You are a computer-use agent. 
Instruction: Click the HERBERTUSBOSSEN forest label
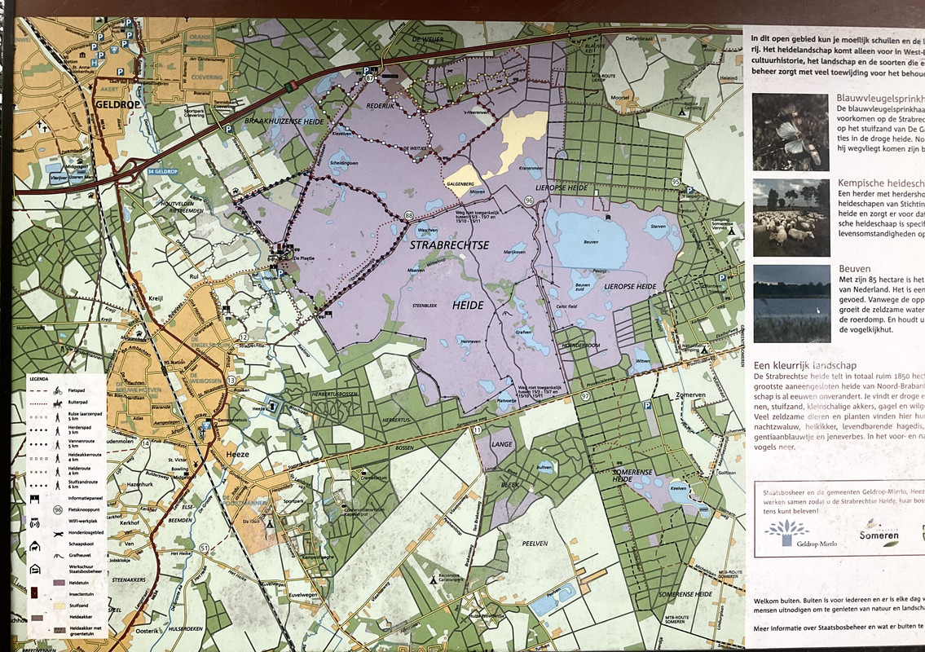[333, 394]
